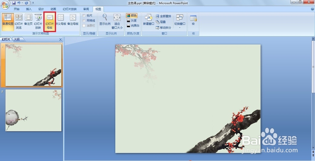Go to next slide via double-arrow button
The width and height of the screenshot is (315, 161).
313,155
